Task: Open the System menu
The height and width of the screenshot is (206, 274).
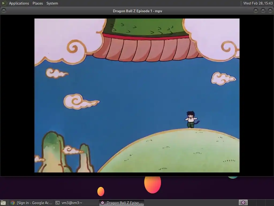Action: 52,3
